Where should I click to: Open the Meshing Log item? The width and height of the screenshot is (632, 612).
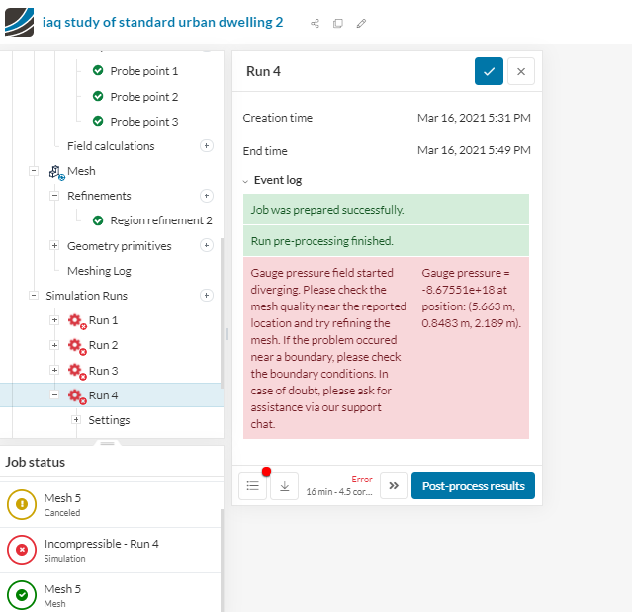pyautogui.click(x=99, y=271)
